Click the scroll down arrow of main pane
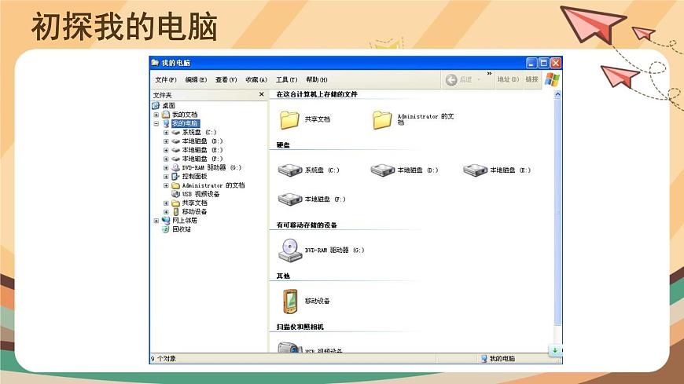The image size is (684, 384). tap(555, 350)
